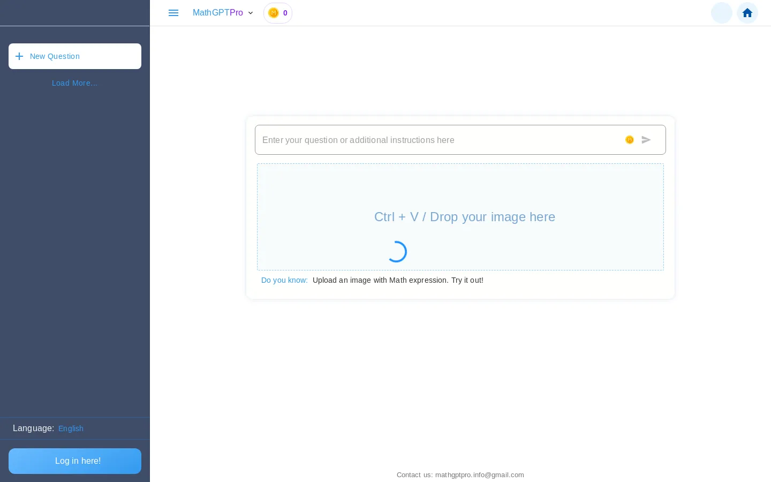Go to the home page icon

point(747,13)
